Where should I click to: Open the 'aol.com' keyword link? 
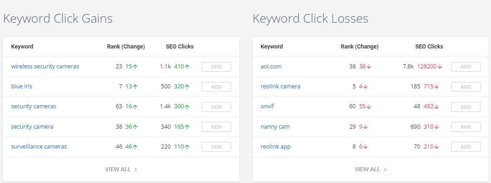271,66
